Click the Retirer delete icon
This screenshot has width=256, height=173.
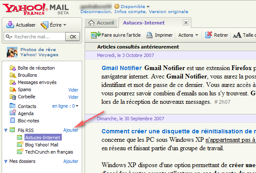click(208, 35)
